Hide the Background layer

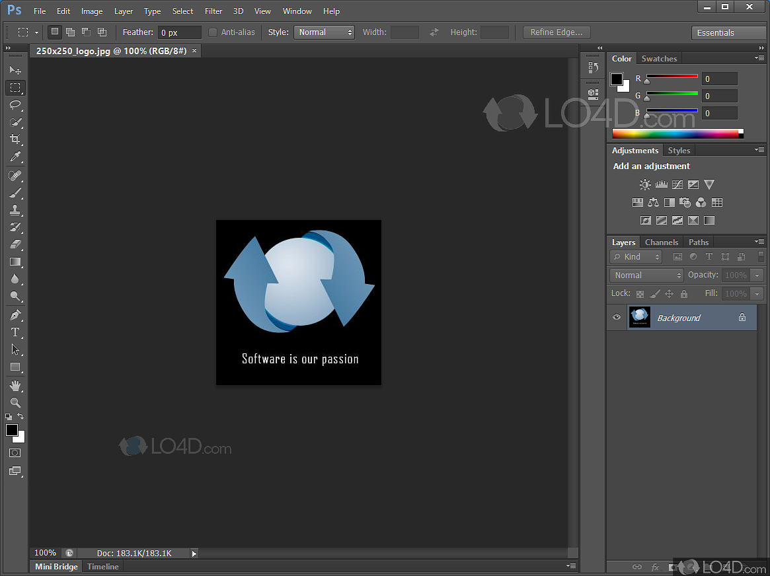(x=617, y=318)
